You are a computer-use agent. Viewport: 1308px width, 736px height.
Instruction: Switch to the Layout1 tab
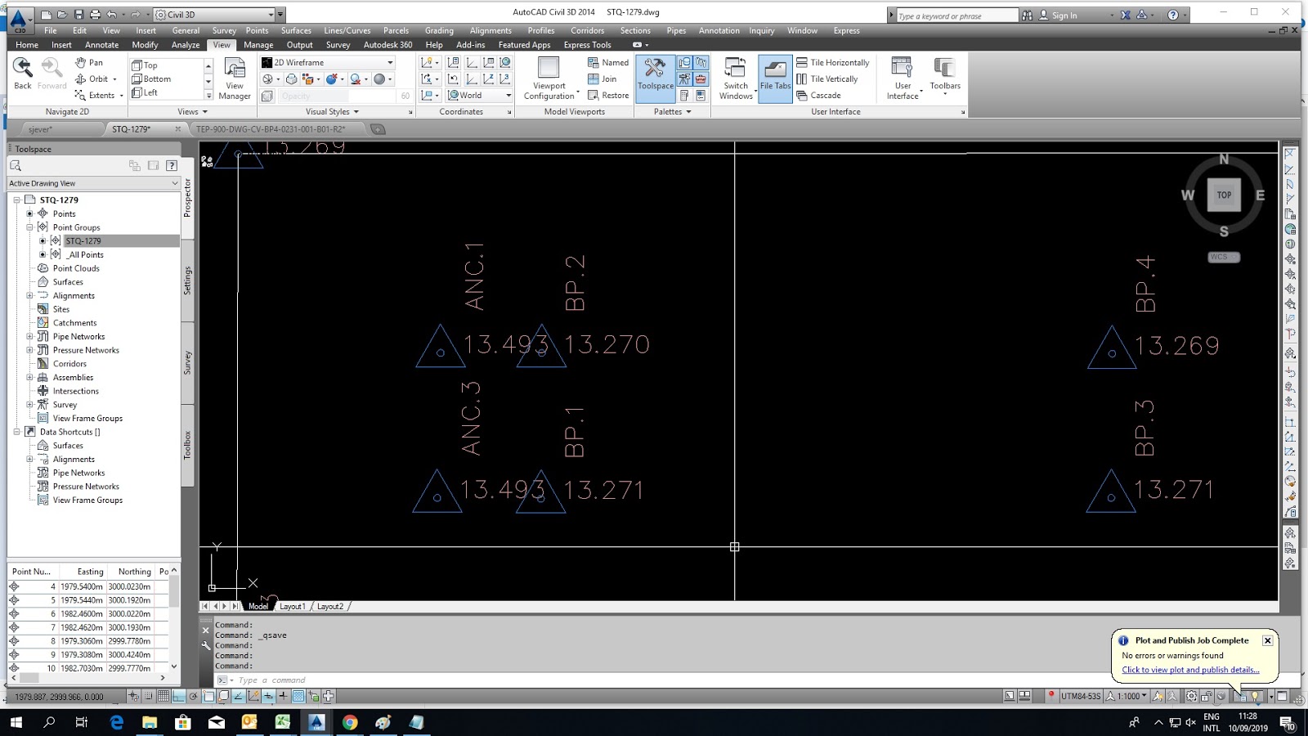(x=292, y=606)
